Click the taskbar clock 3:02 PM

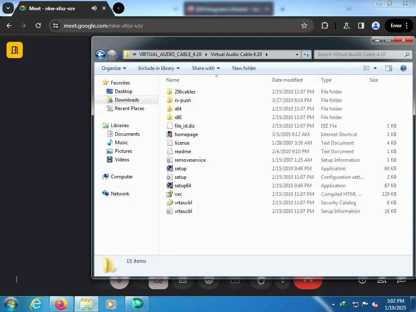tap(395, 304)
